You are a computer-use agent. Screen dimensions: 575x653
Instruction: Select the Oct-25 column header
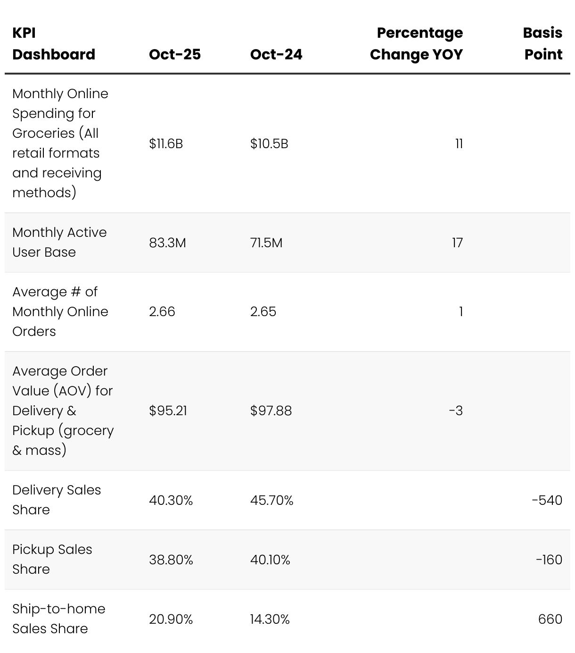pos(175,54)
